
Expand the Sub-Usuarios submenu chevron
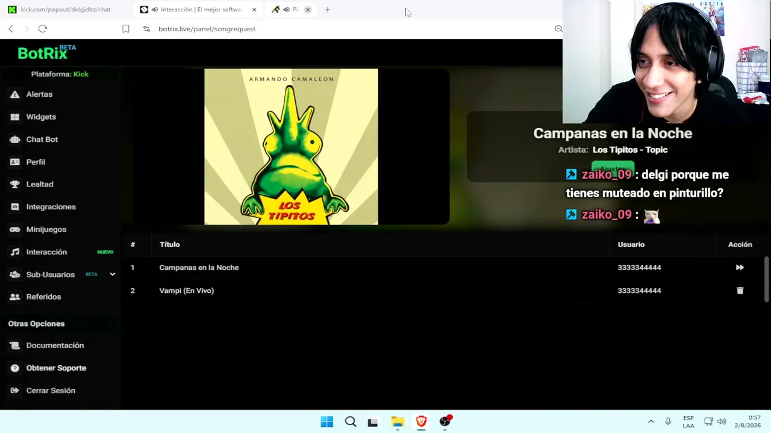[x=112, y=274]
